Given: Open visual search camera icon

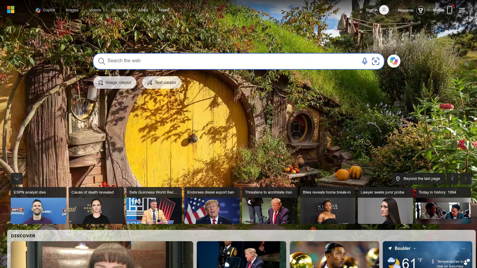Looking at the screenshot, I should (376, 61).
